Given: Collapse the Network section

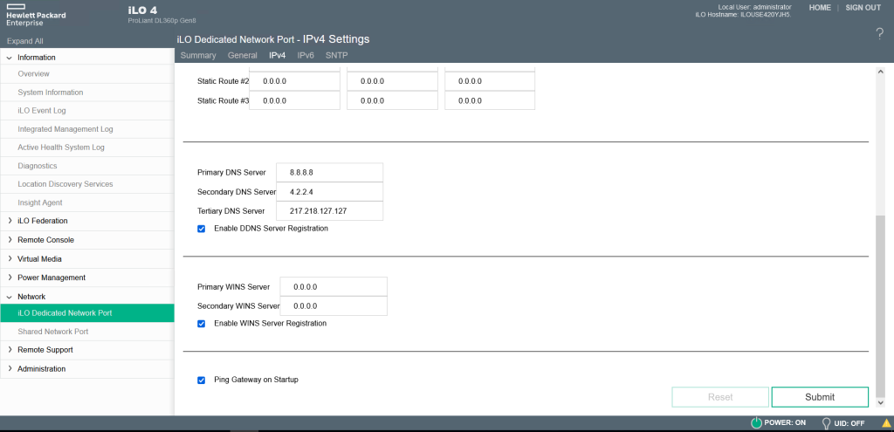Looking at the screenshot, I should point(9,297).
